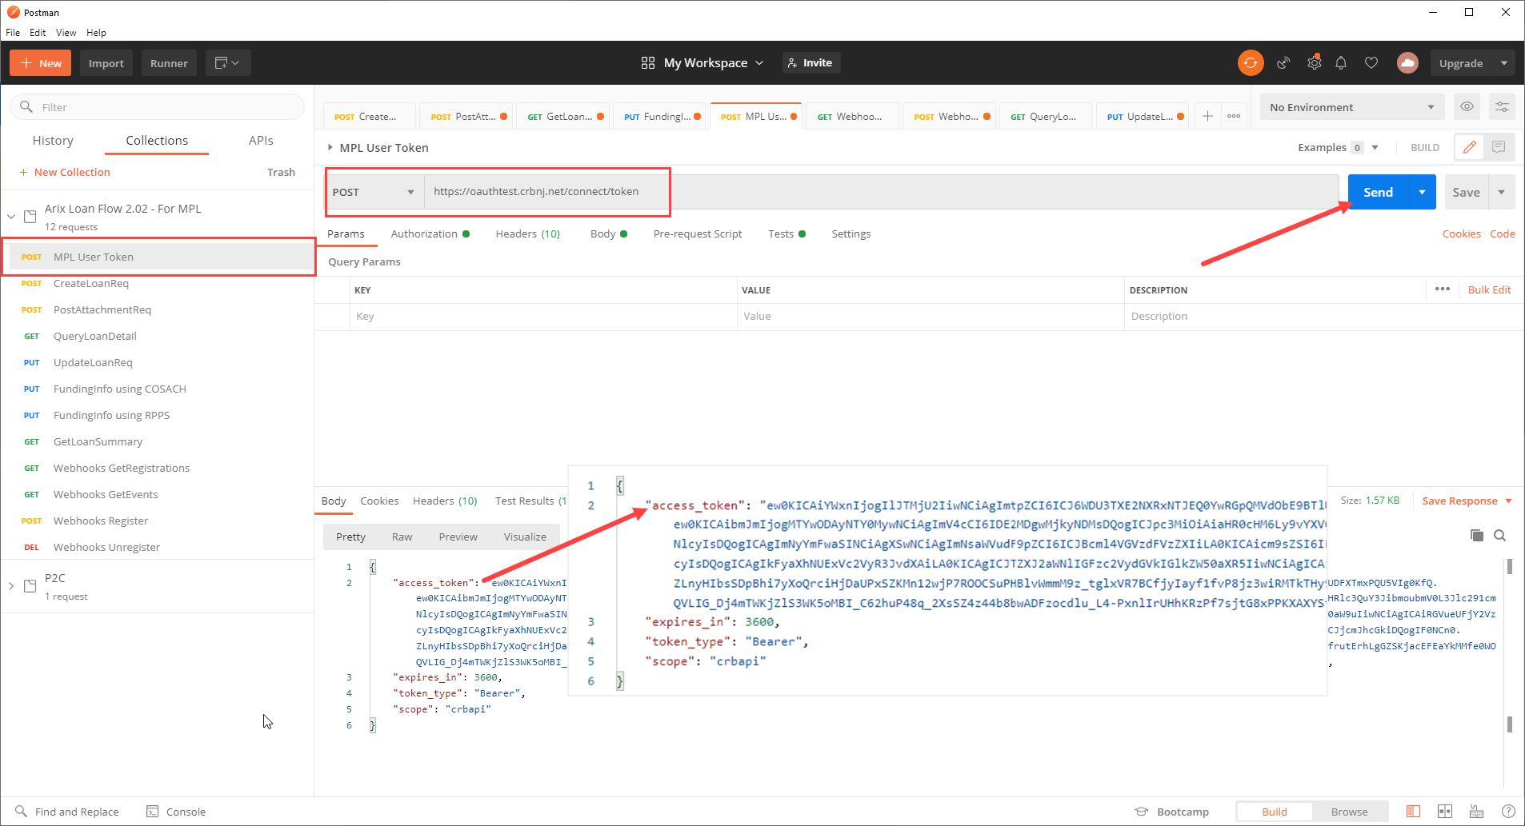The height and width of the screenshot is (826, 1525).
Task: Open tab options three dots menu
Action: [x=1234, y=116]
